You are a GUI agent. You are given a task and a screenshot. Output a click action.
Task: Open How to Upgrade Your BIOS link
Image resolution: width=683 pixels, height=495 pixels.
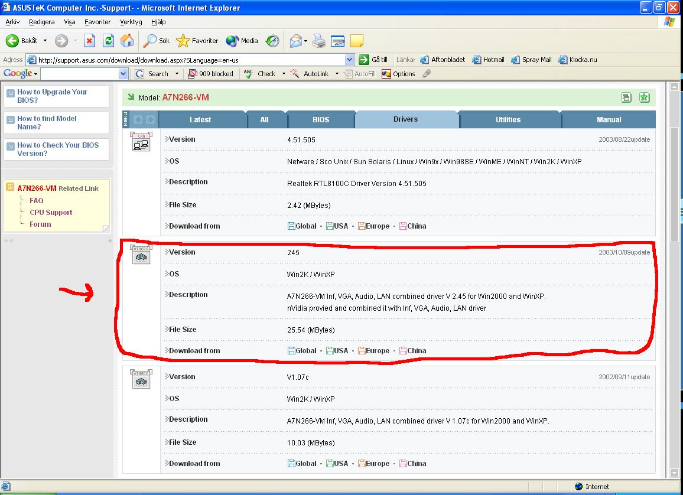click(52, 96)
